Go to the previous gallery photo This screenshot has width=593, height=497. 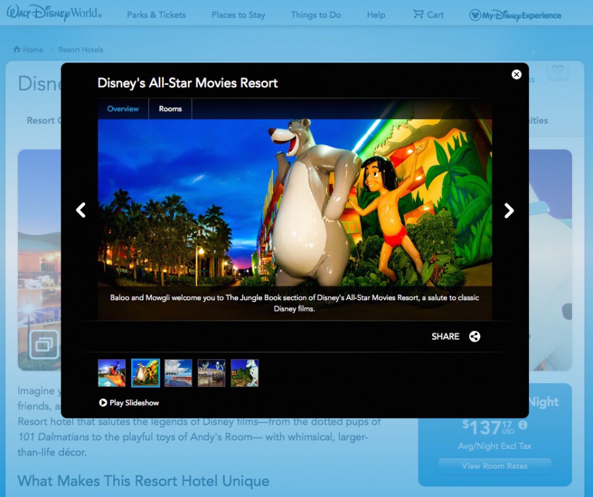click(x=80, y=210)
